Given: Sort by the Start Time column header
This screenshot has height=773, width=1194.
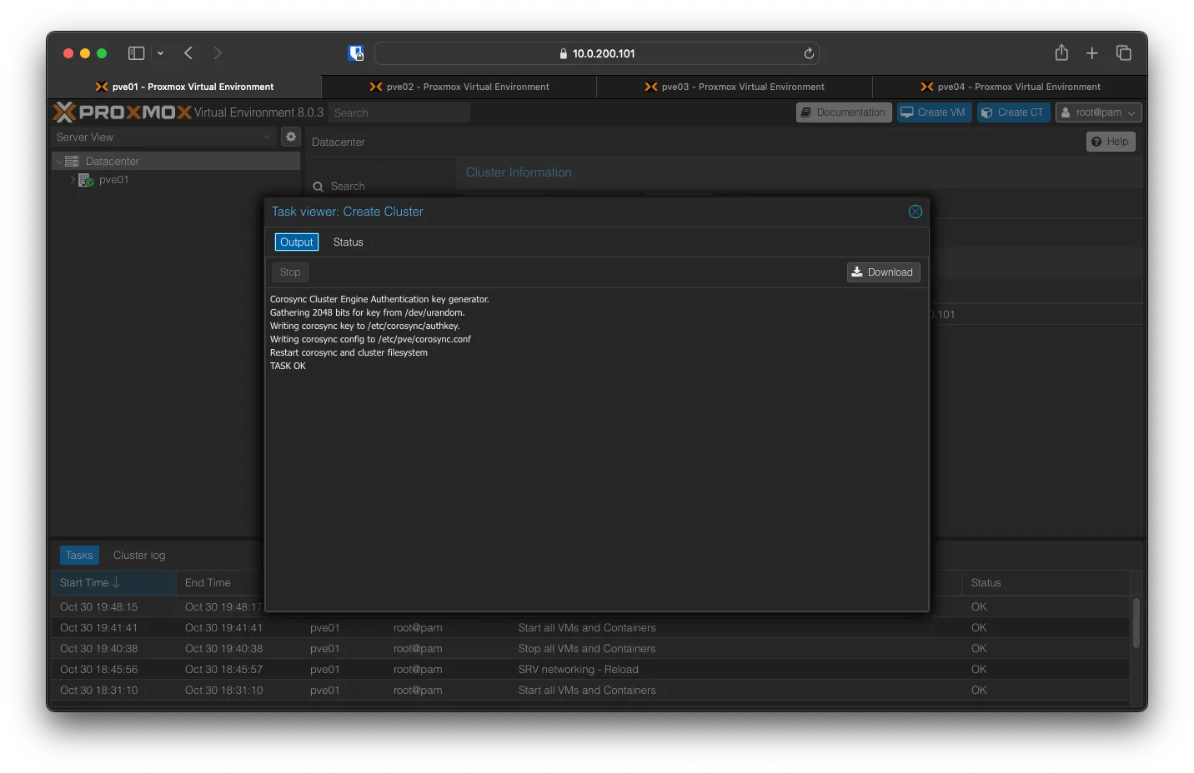Looking at the screenshot, I should pyautogui.click(x=113, y=583).
